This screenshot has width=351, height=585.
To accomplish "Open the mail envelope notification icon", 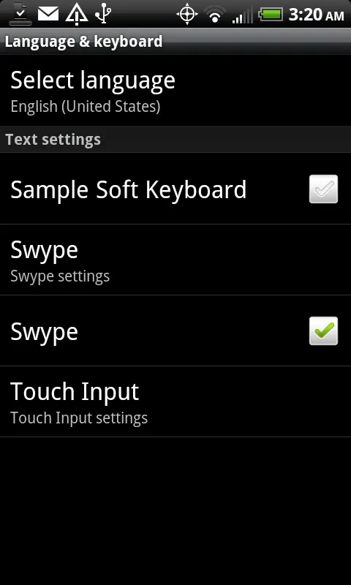I will pyautogui.click(x=48, y=14).
